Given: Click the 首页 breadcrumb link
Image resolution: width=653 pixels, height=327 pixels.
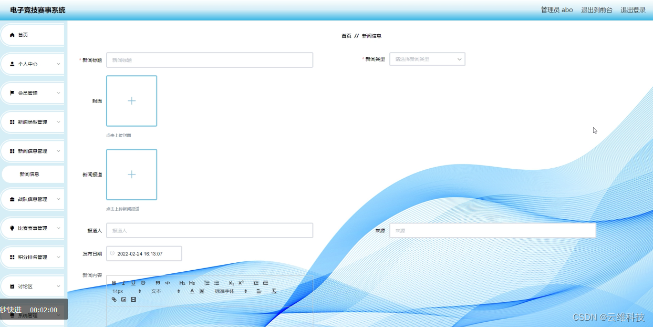Looking at the screenshot, I should [346, 36].
